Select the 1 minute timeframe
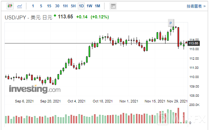 (33, 6)
